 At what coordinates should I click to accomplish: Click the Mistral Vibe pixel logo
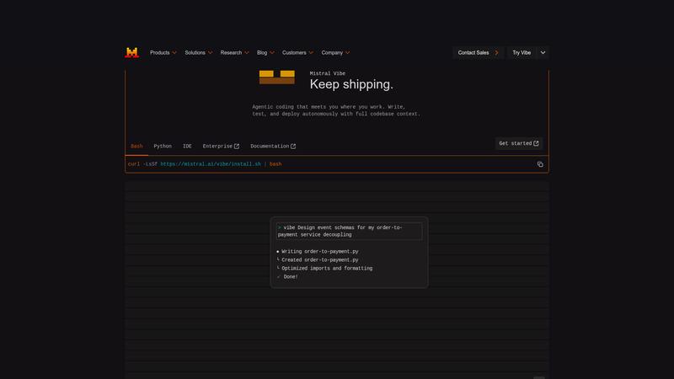[277, 77]
